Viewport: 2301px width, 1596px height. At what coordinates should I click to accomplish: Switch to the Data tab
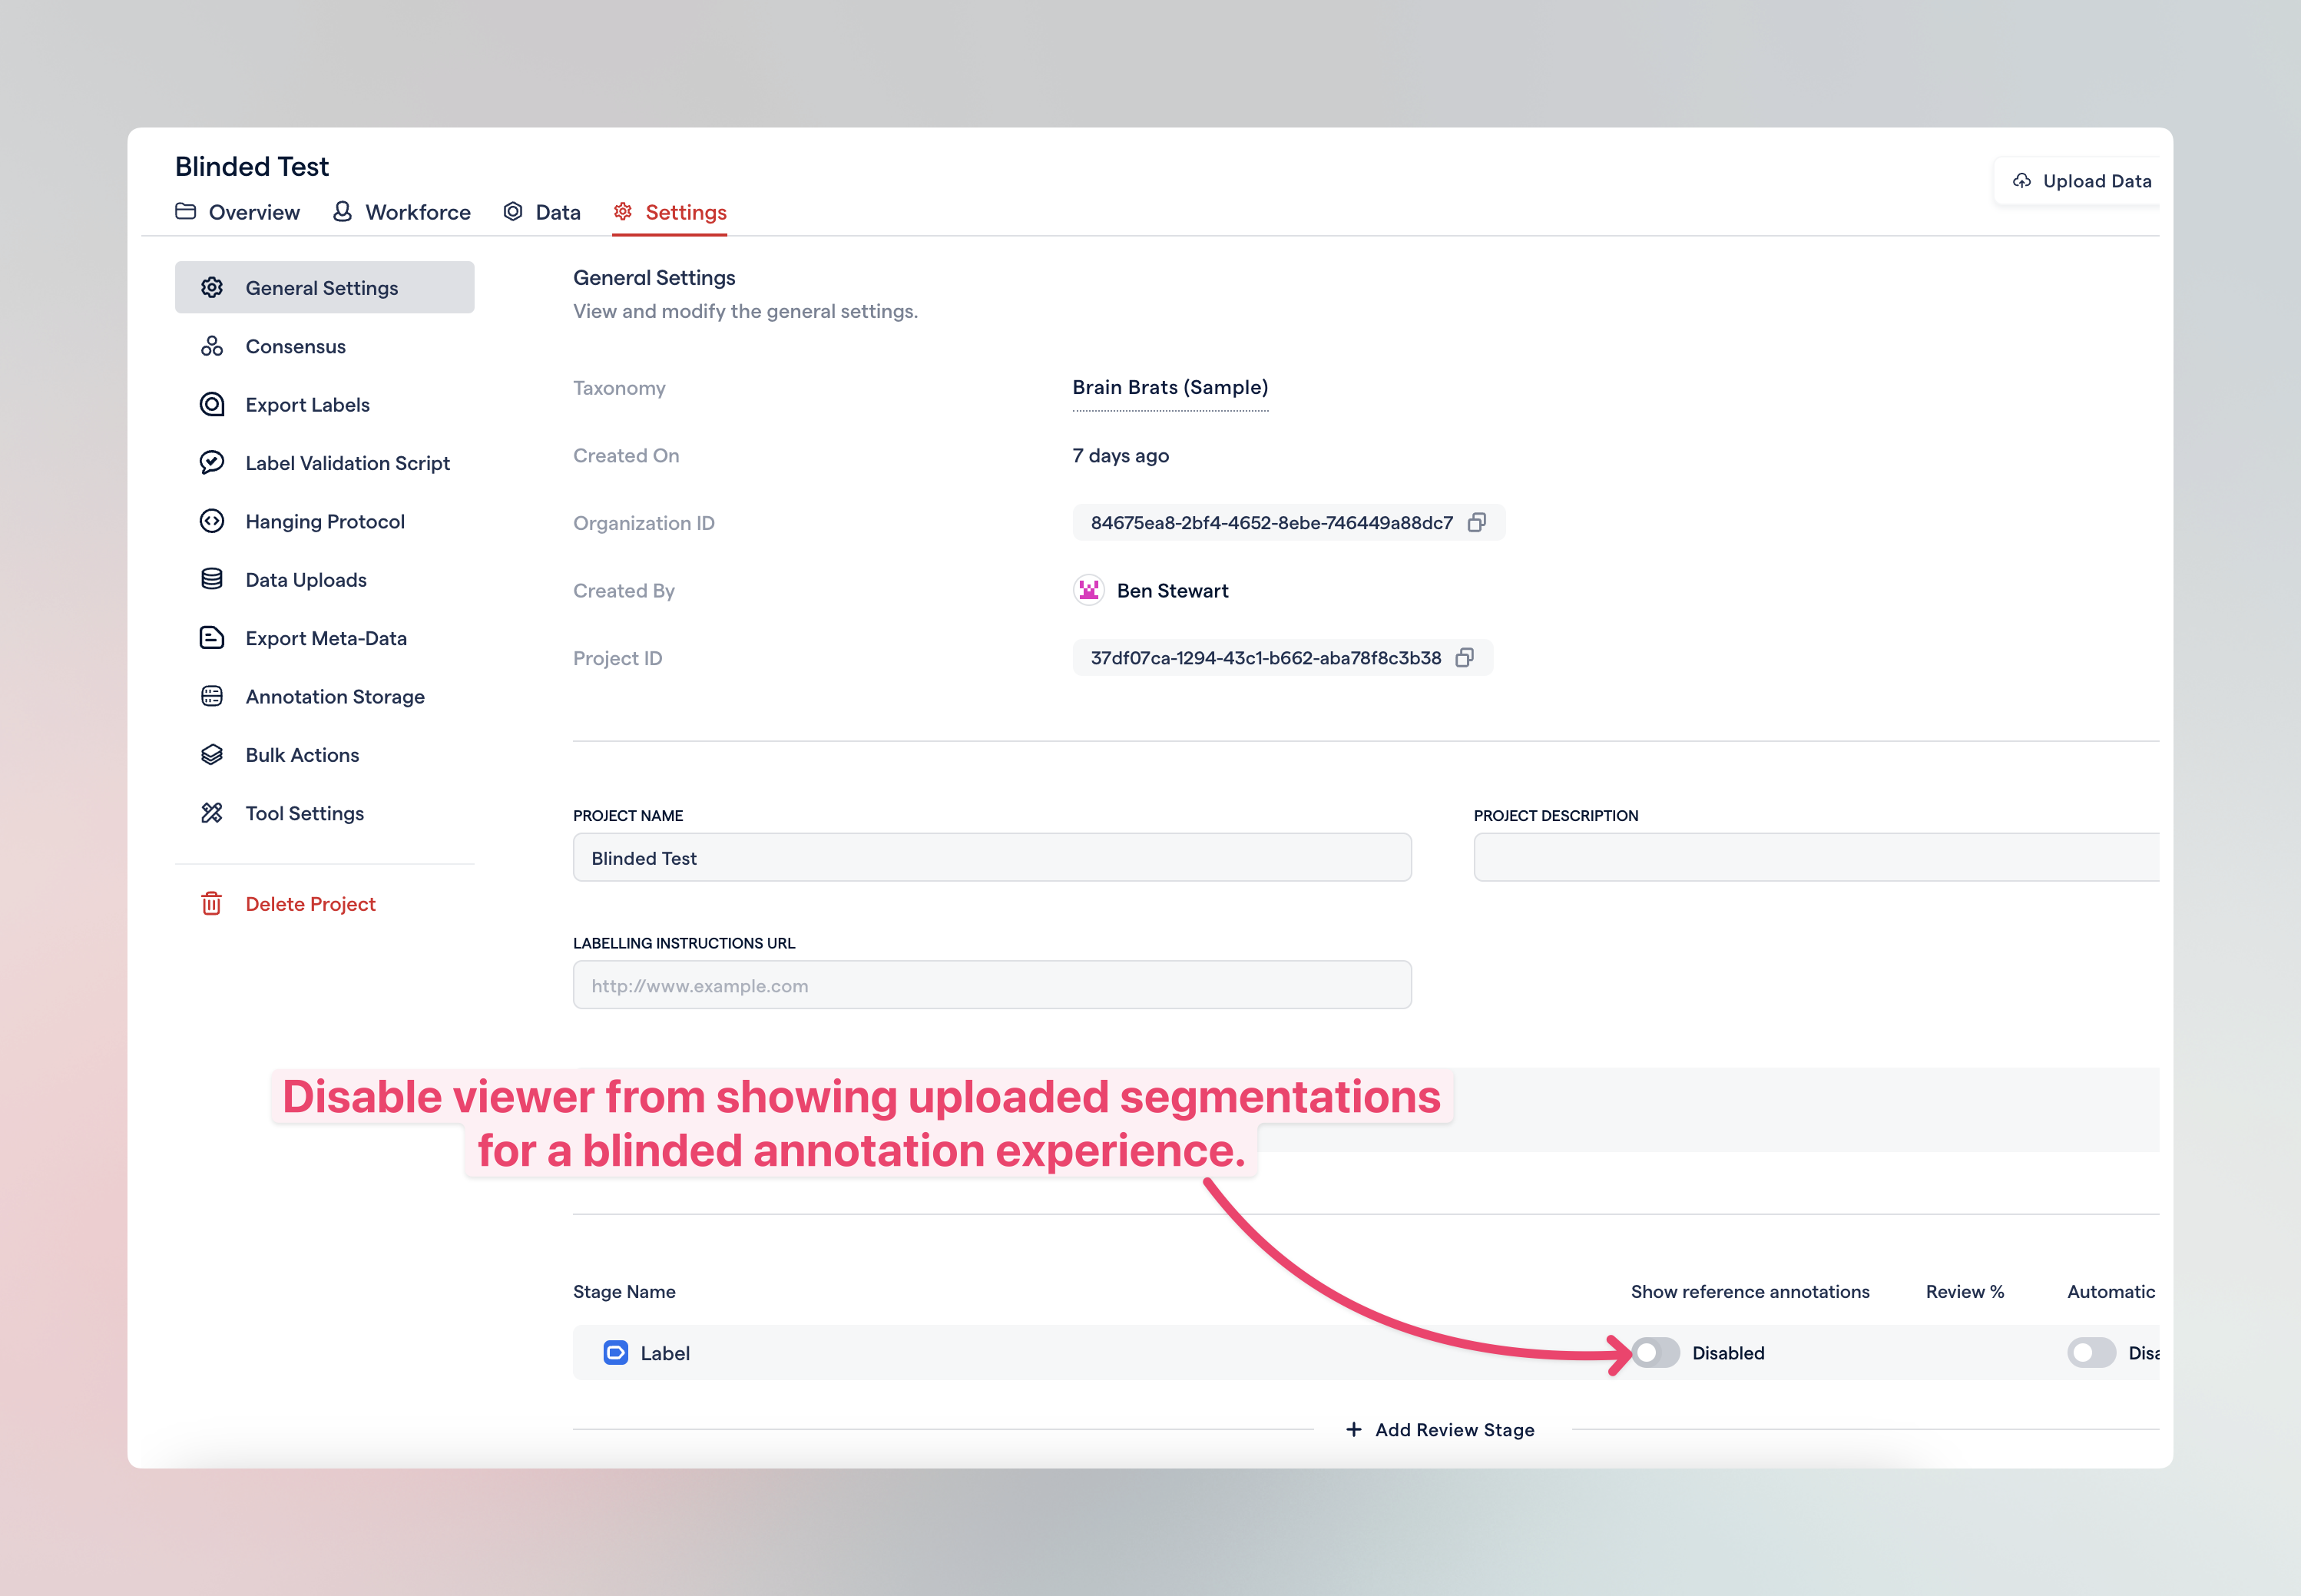click(x=542, y=212)
